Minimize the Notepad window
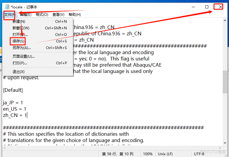229x157 pixels. click(x=193, y=7)
